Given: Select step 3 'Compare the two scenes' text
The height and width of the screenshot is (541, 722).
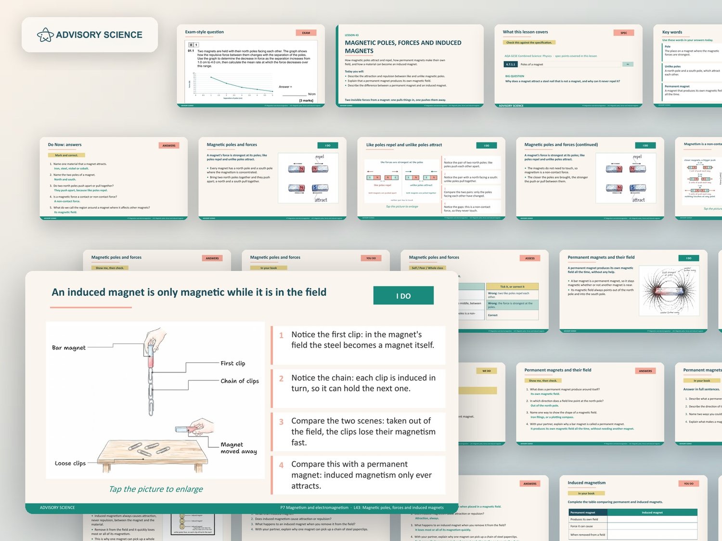Looking at the screenshot, I should coord(363,432).
